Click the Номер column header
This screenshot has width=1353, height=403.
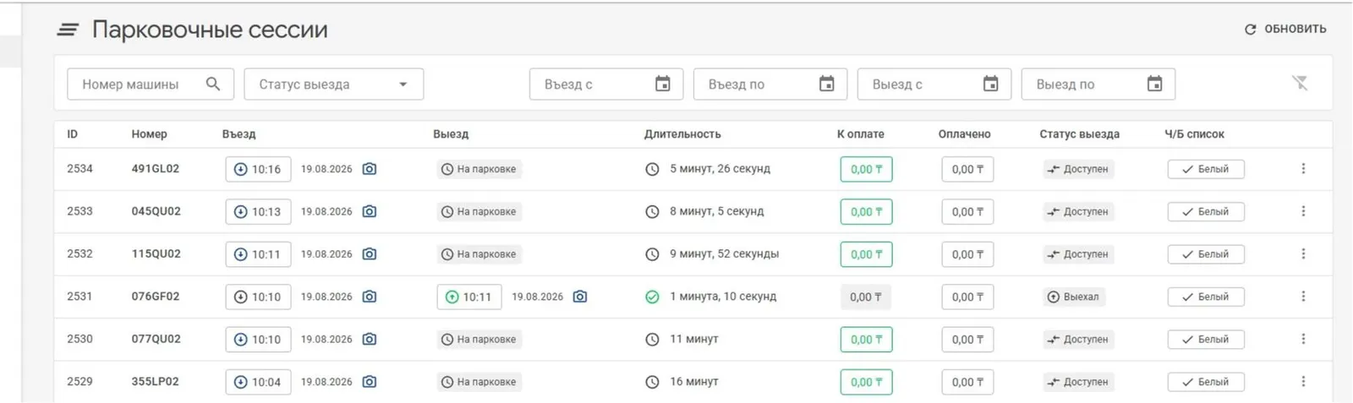coord(150,134)
